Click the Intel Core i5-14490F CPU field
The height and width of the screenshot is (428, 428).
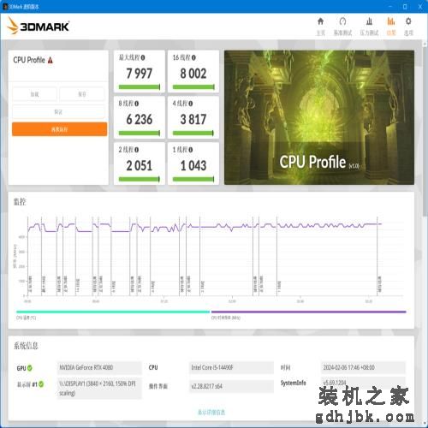[231, 367]
